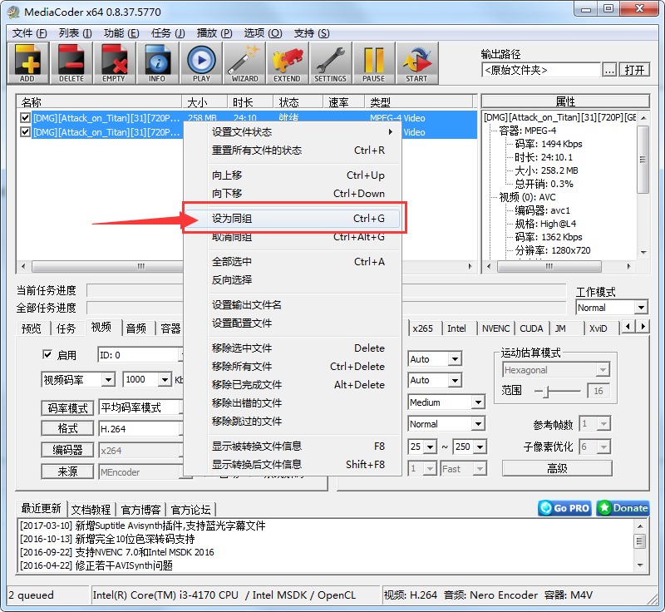Open the 工作模式 Normal dropdown

(612, 307)
